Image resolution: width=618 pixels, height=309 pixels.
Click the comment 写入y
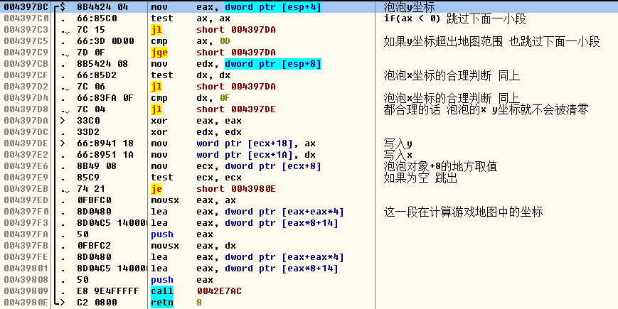point(398,144)
